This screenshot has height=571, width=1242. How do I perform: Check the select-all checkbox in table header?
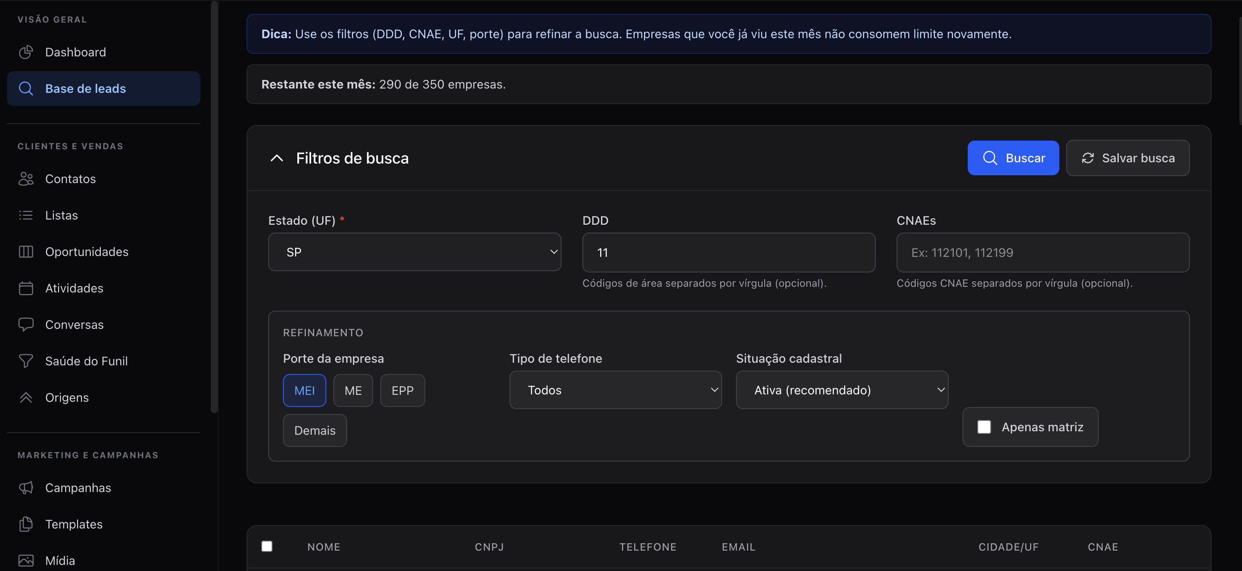(266, 546)
